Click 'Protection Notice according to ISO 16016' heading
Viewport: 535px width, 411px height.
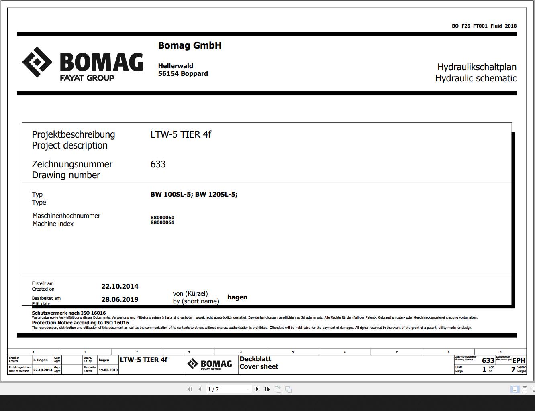coord(80,323)
